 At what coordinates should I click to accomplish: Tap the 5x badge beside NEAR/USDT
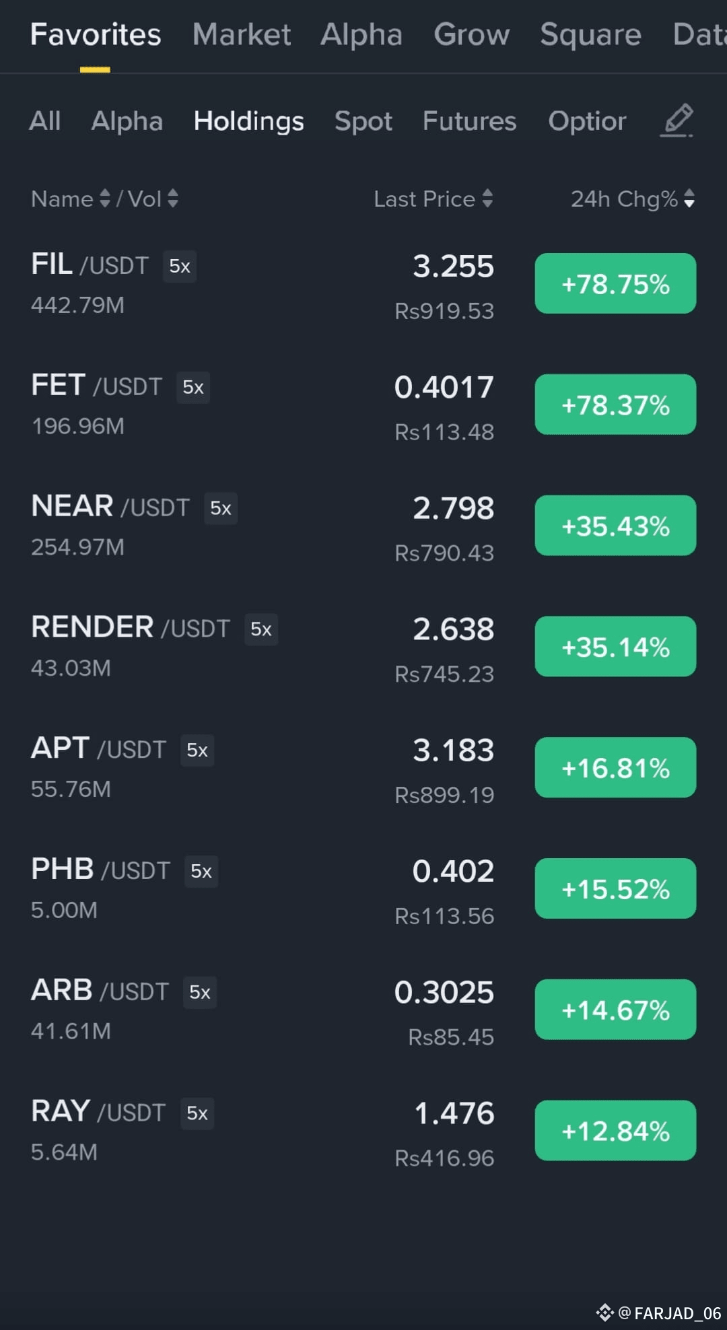(221, 508)
